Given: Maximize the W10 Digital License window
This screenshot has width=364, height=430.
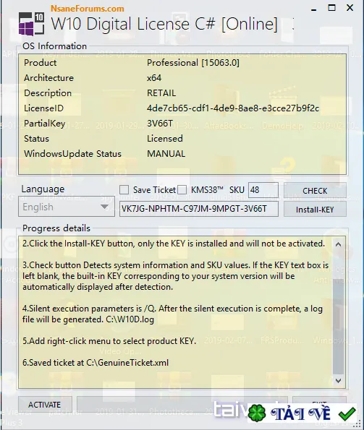Looking at the screenshot, I should point(332,8).
